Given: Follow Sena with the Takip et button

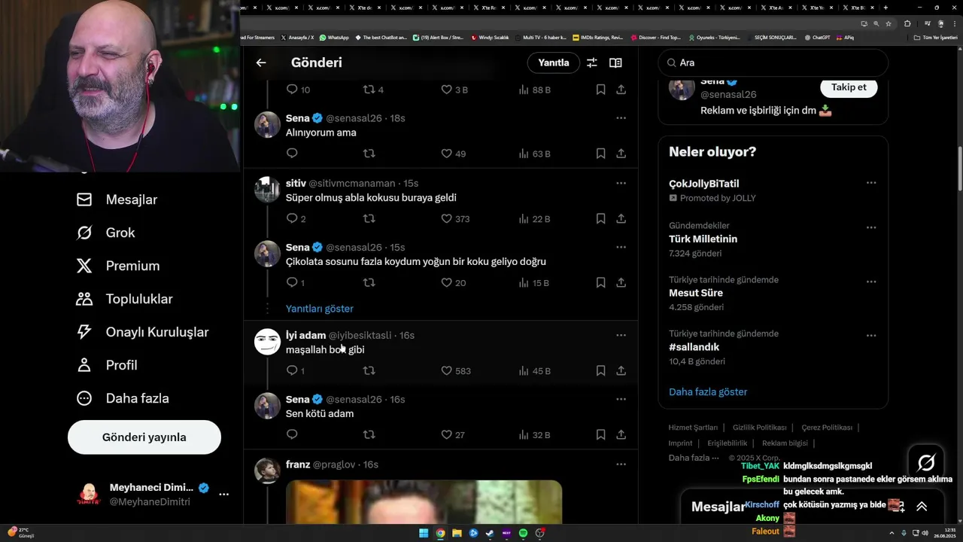Looking at the screenshot, I should click(849, 87).
